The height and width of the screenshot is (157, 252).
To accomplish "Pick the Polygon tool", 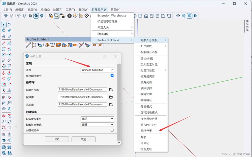I will coord(9,55).
